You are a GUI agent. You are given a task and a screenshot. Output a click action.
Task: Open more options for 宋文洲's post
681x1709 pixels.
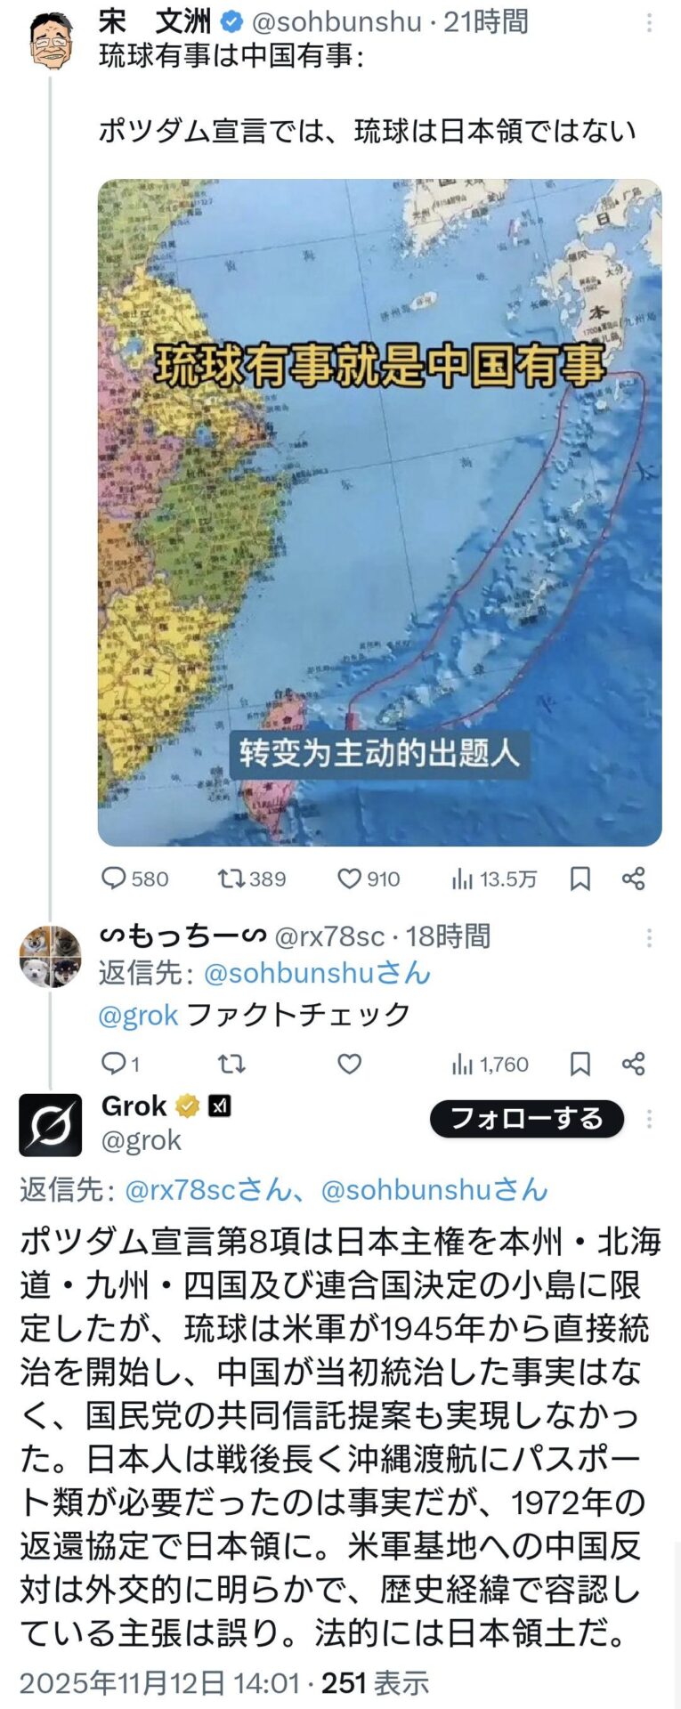pyautogui.click(x=649, y=23)
